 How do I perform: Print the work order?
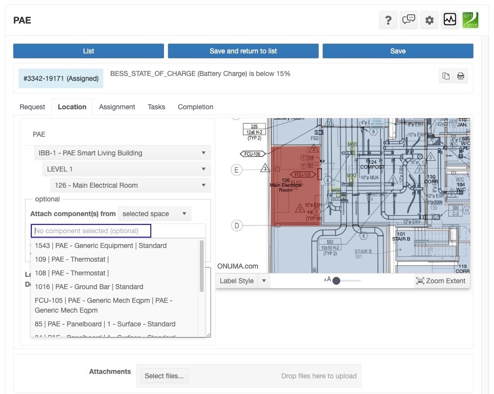(460, 76)
